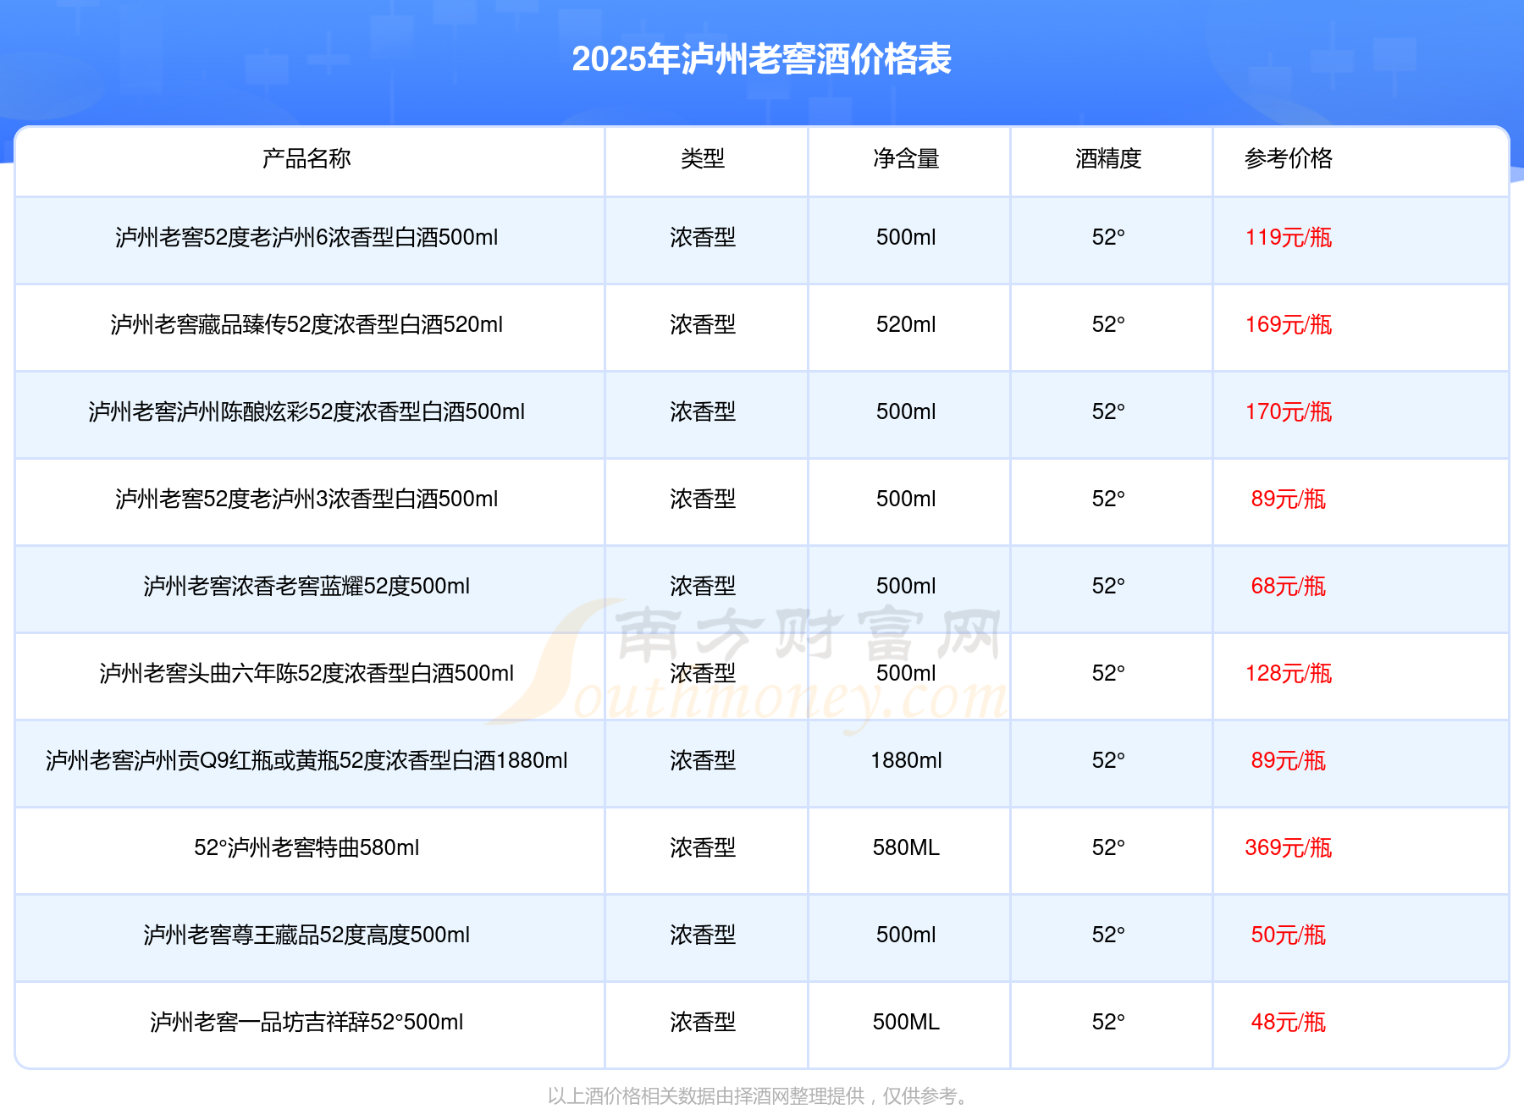Click the price "68元/瓶"
The width and height of the screenshot is (1524, 1109).
point(1289,586)
